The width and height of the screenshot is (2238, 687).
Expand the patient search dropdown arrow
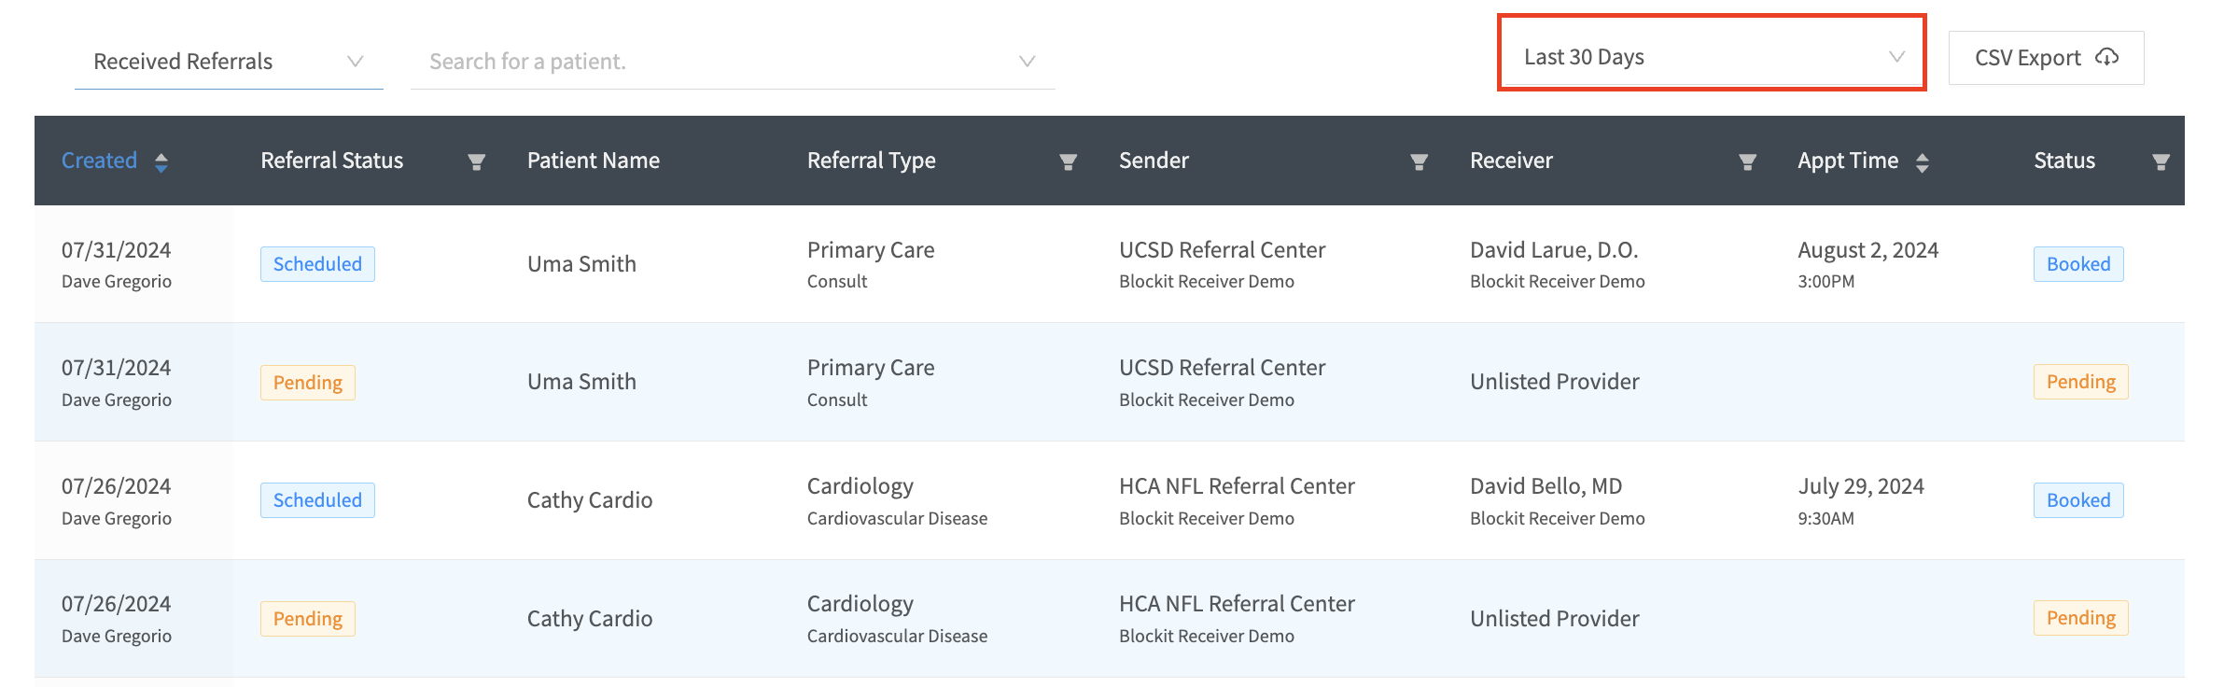1028,62
